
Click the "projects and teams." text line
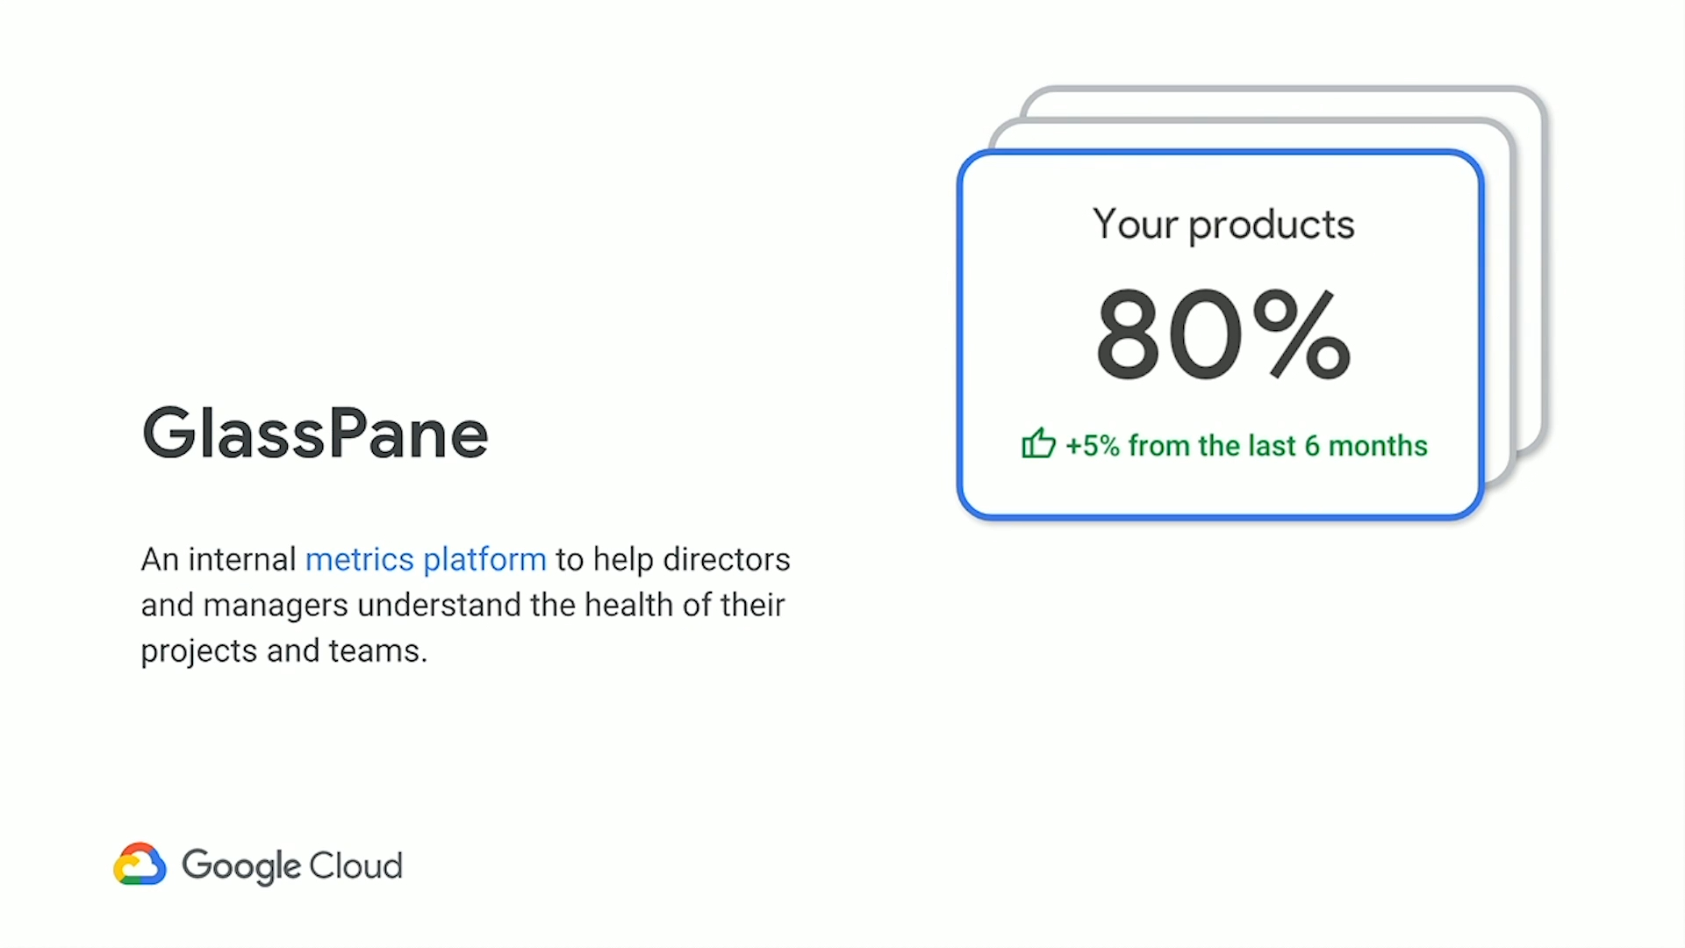click(x=283, y=651)
